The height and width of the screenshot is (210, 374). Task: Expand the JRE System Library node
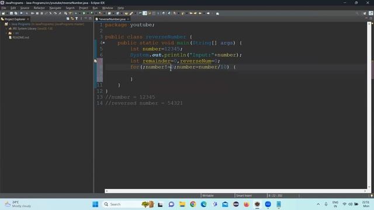6,29
